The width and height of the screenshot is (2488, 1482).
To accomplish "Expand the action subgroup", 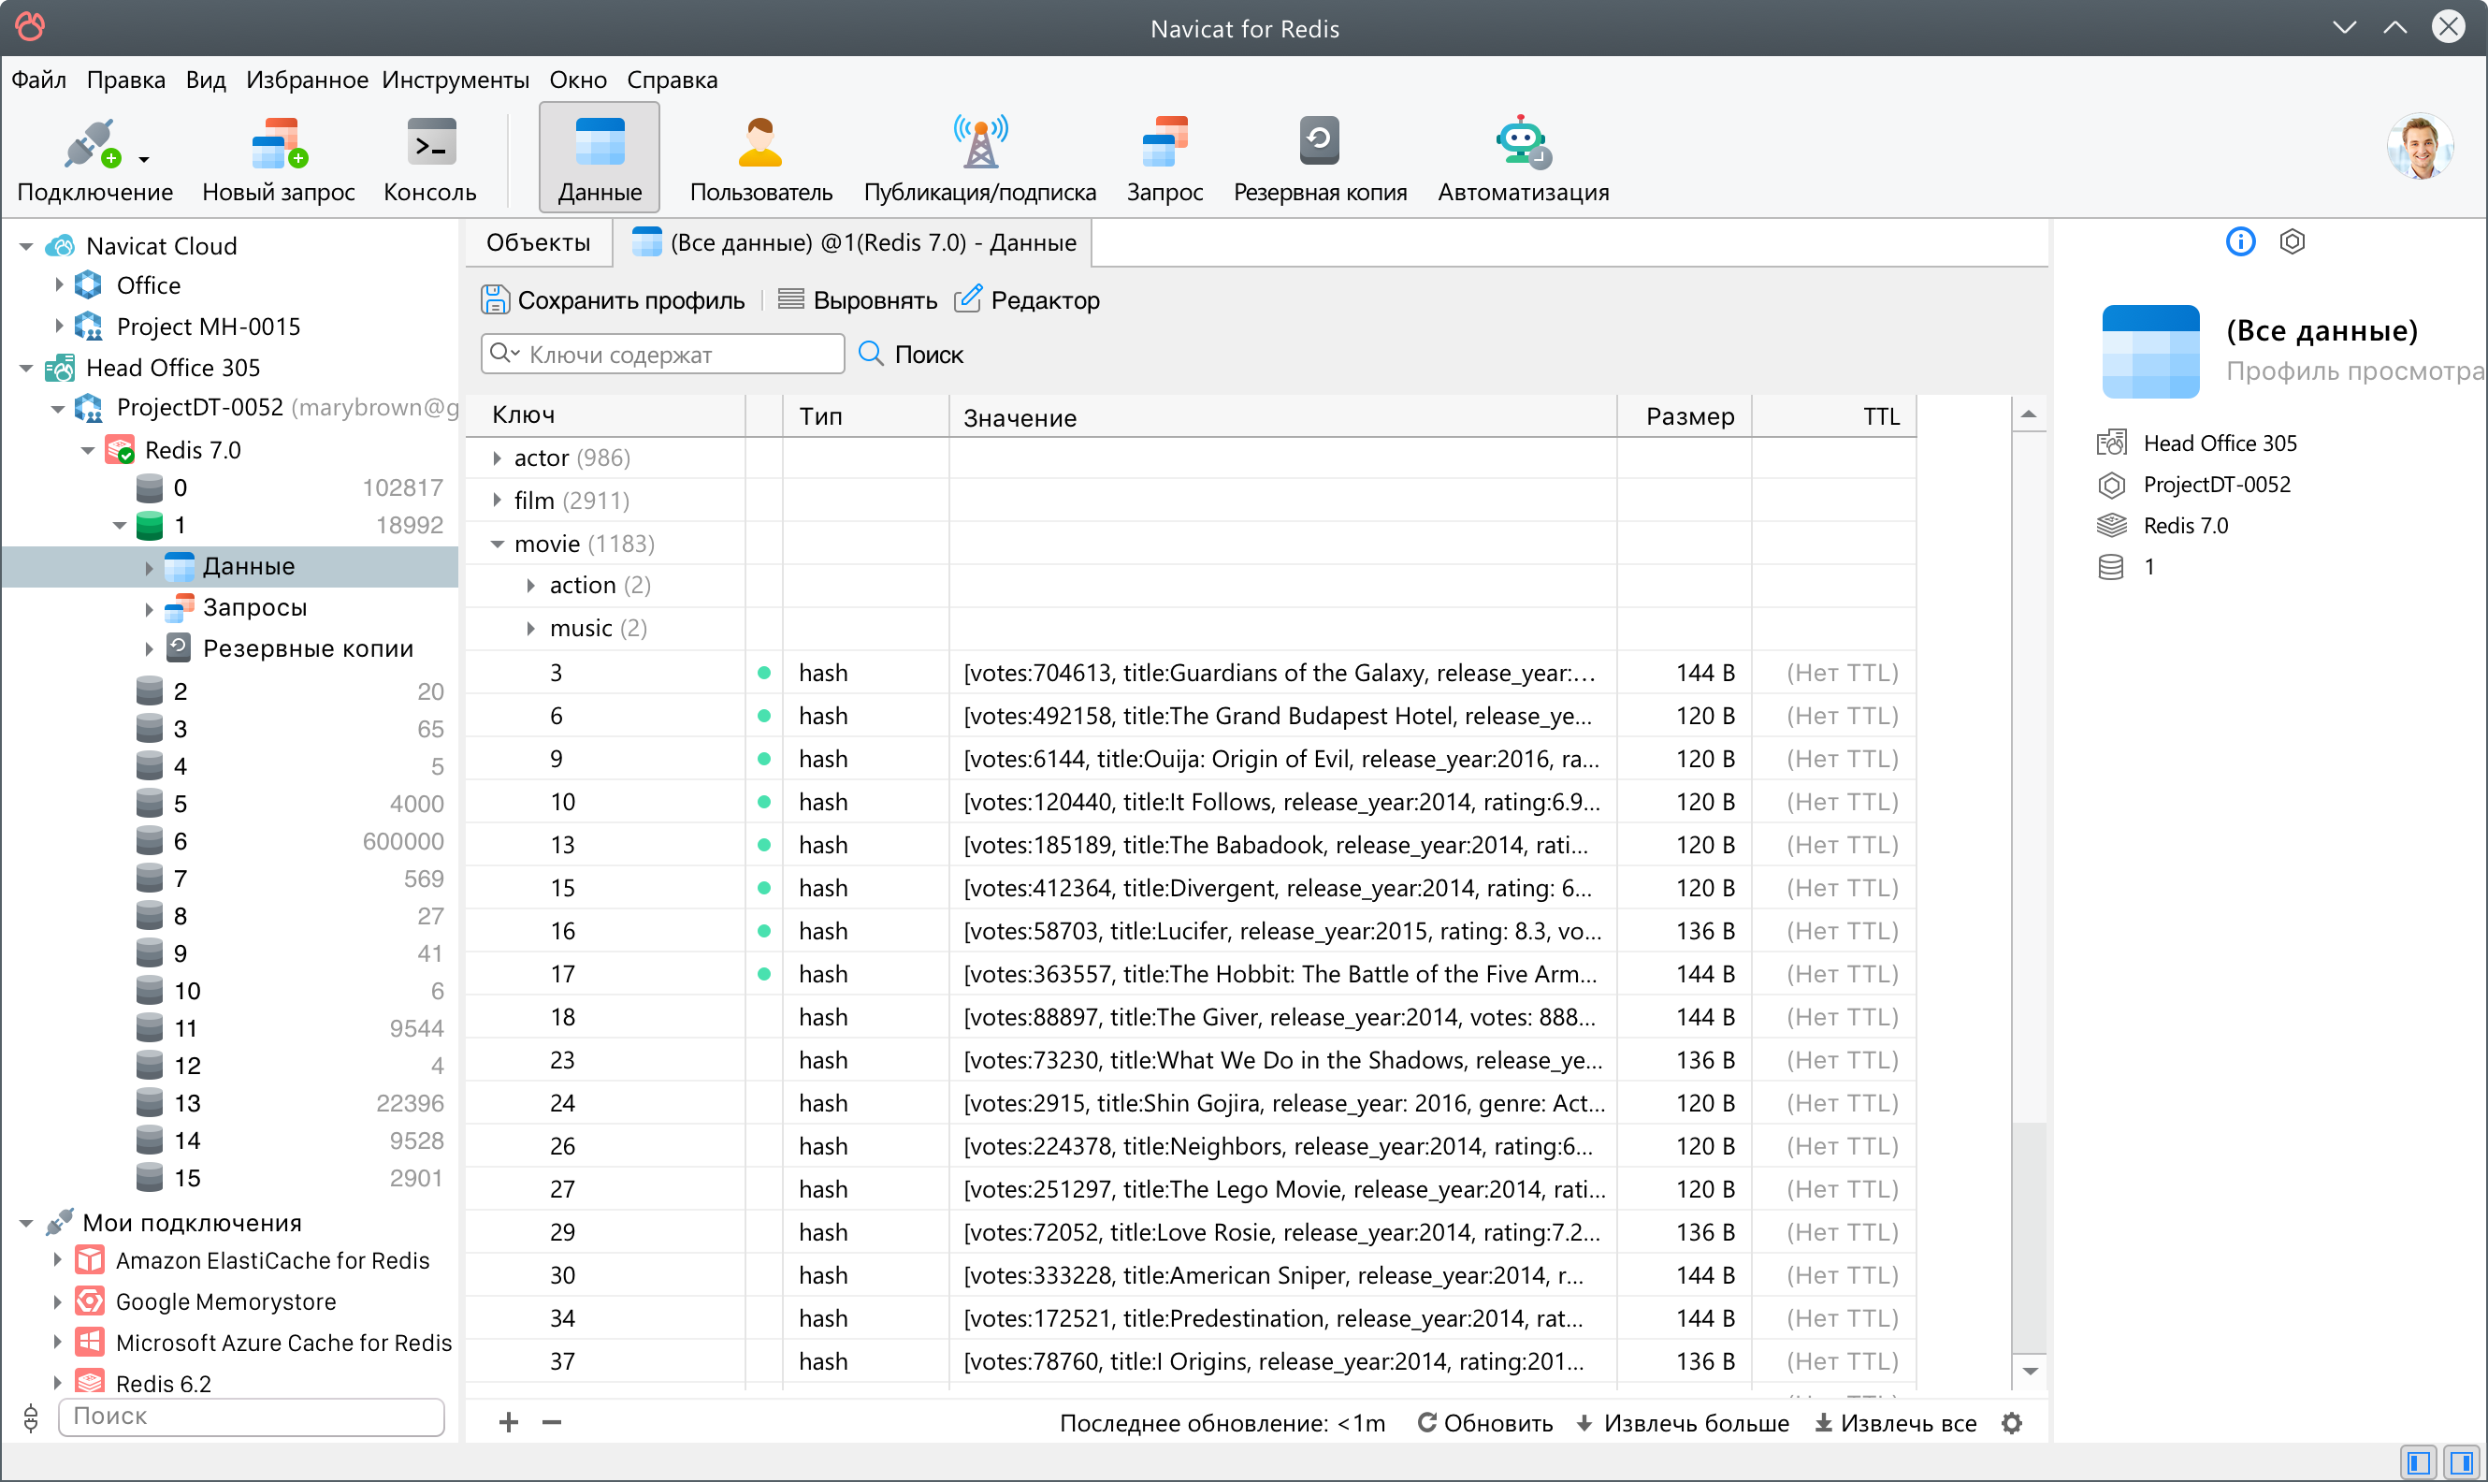I will click(531, 587).
